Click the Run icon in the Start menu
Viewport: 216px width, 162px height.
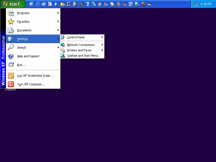[x=11, y=65]
